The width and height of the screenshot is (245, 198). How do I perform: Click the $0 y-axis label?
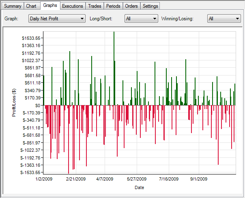38,105
